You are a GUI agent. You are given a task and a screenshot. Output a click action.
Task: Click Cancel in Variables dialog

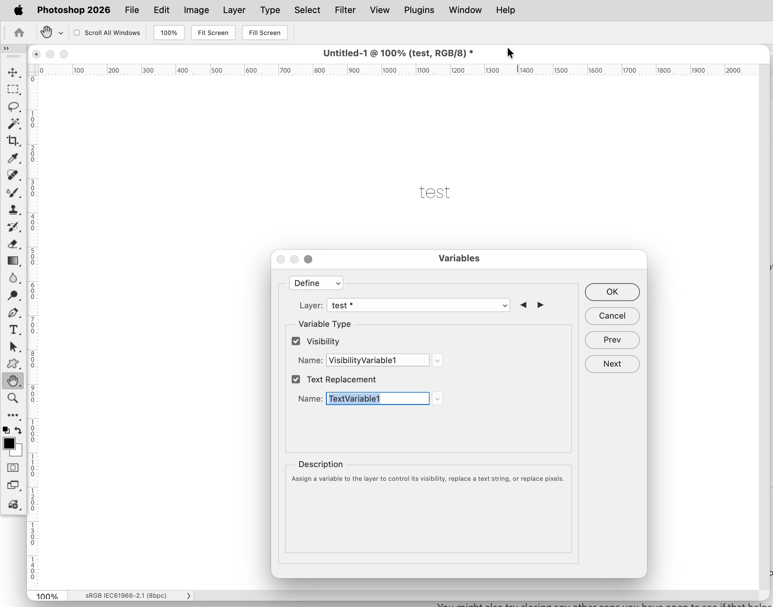612,316
